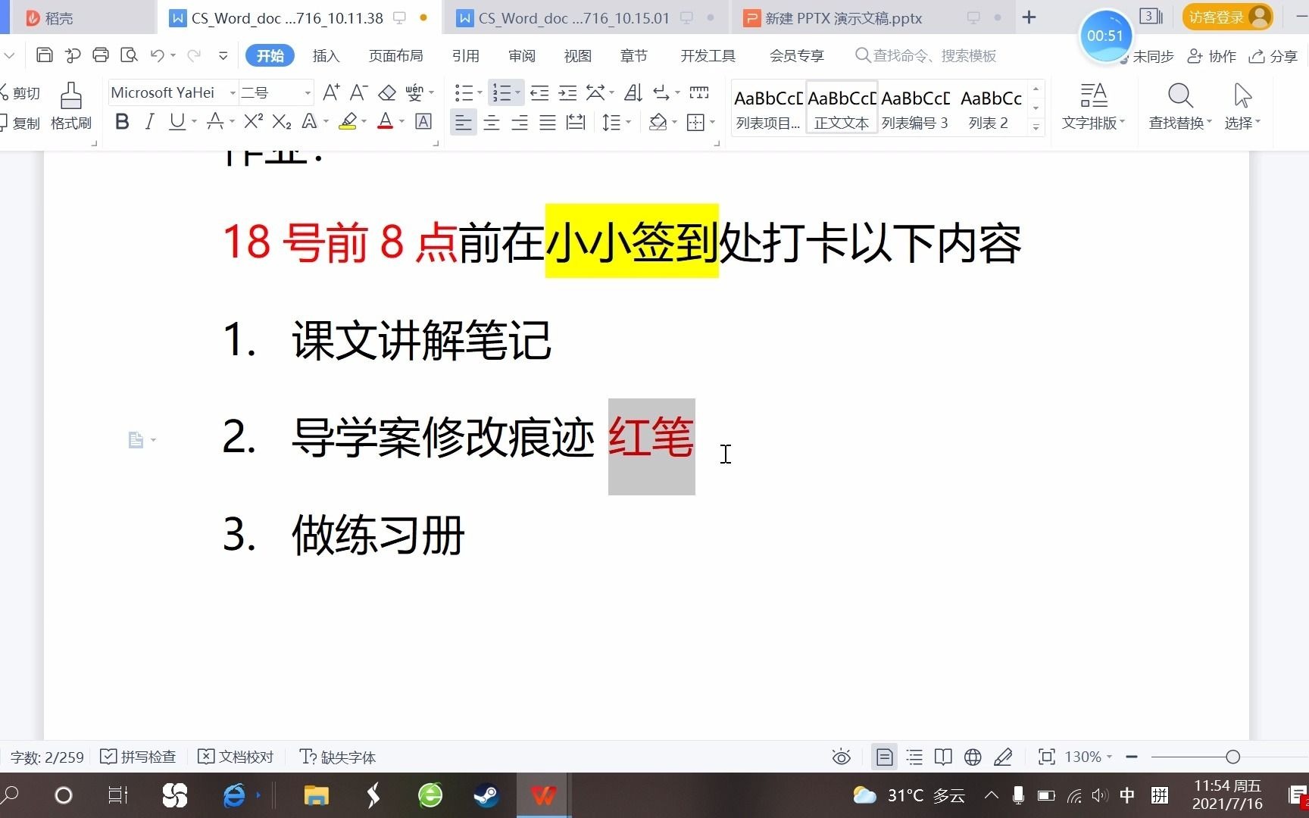Open Steam in the taskbar
Viewport: 1309px width, 818px height.
tap(486, 795)
